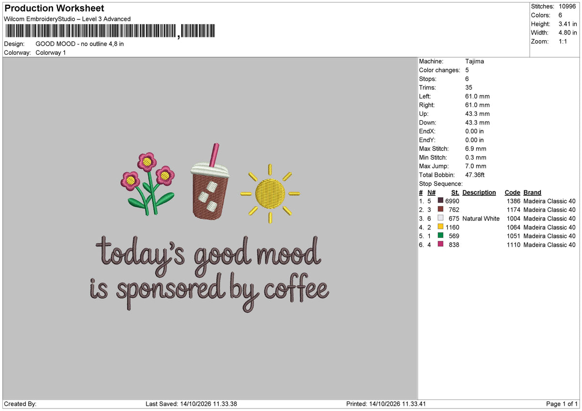Click the Trims value 35

point(469,87)
